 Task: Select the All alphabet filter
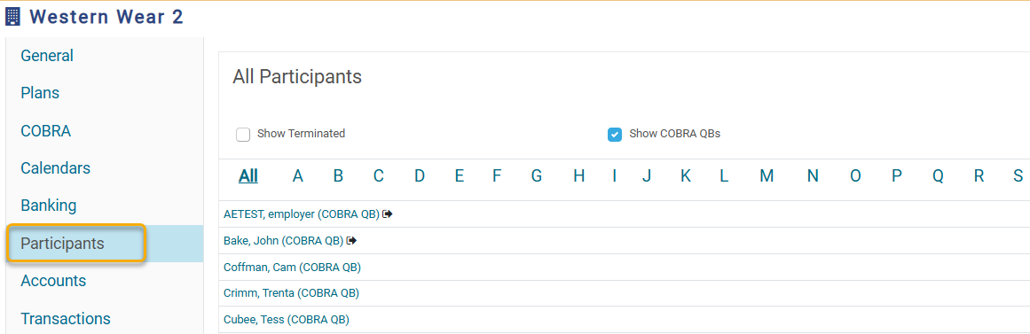248,175
